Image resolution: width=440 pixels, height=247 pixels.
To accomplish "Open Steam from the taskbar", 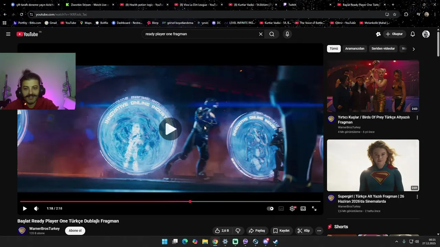I will click(x=276, y=242).
